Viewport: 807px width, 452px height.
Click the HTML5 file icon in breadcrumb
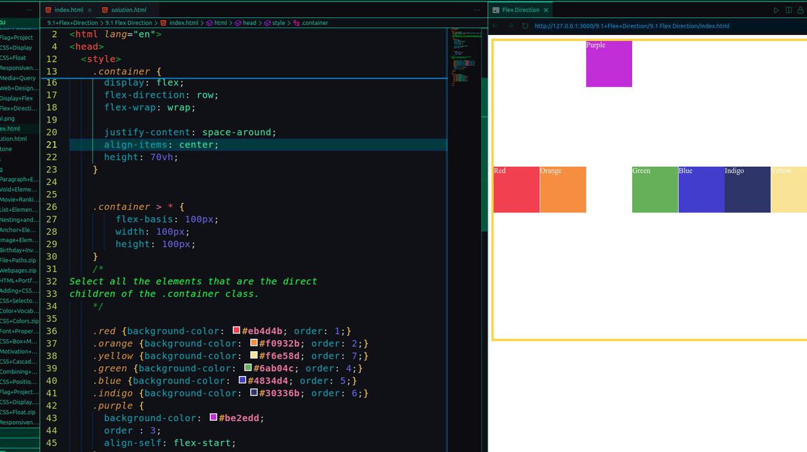point(163,23)
